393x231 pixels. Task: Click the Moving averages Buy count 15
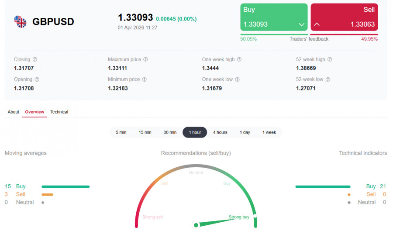[x=8, y=186]
